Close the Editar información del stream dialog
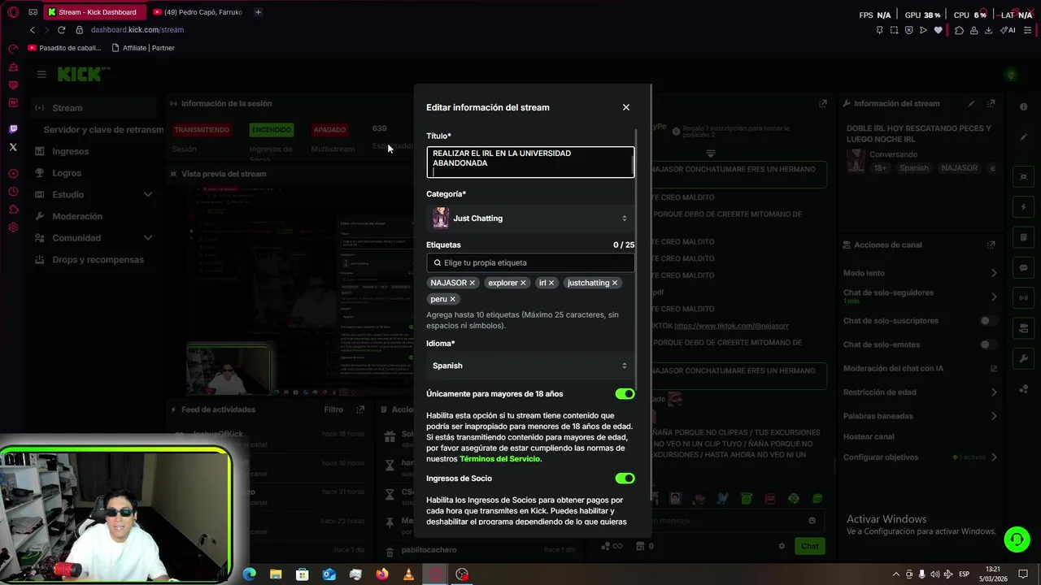This screenshot has height=585, width=1041. click(625, 107)
